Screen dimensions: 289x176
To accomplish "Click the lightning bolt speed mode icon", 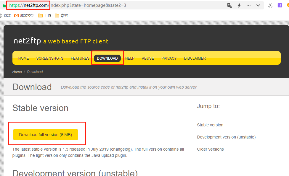I will 239,5.
